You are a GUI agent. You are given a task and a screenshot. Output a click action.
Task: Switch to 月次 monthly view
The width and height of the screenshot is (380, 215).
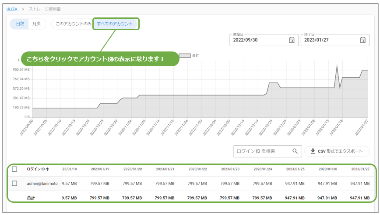coord(37,24)
